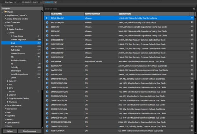
Task: Expand the OptoElectronics category
Action: 5,123
